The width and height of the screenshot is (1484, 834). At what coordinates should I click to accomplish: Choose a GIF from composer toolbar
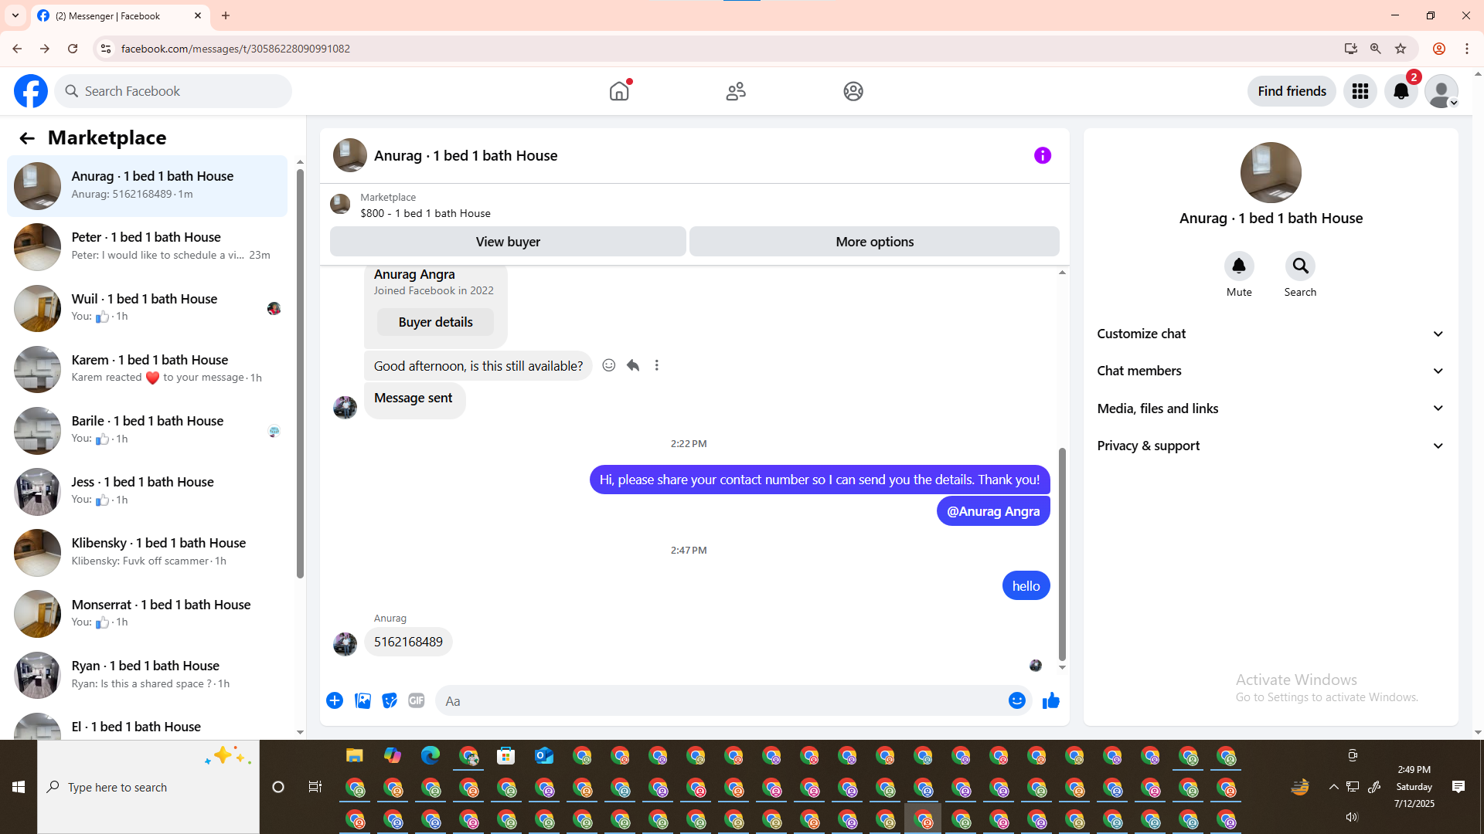[x=416, y=700]
